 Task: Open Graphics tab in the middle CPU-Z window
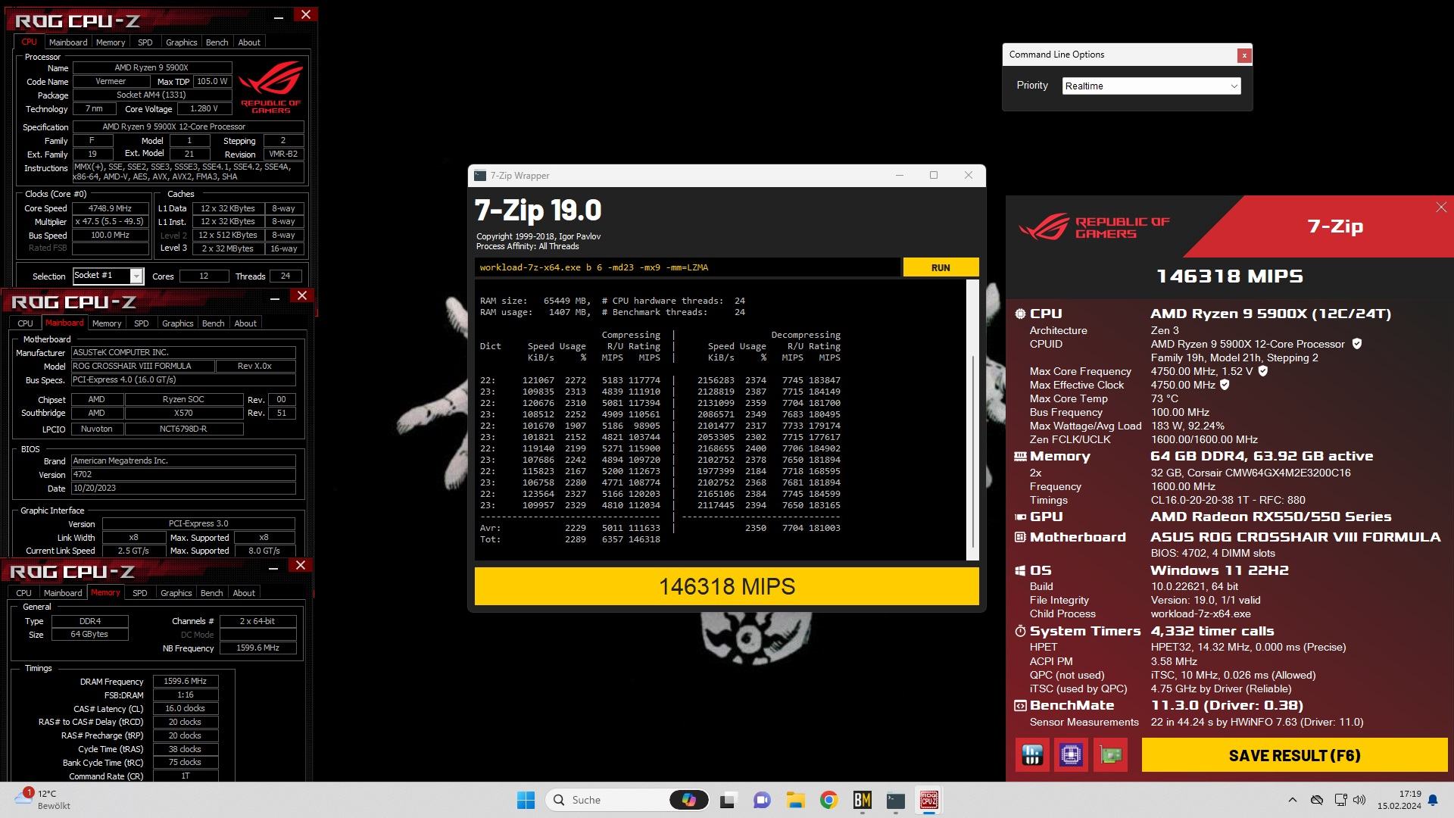(178, 323)
